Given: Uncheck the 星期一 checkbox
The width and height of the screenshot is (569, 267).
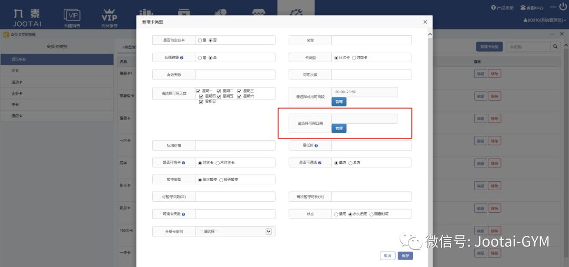Looking at the screenshot, I should pyautogui.click(x=198, y=91).
